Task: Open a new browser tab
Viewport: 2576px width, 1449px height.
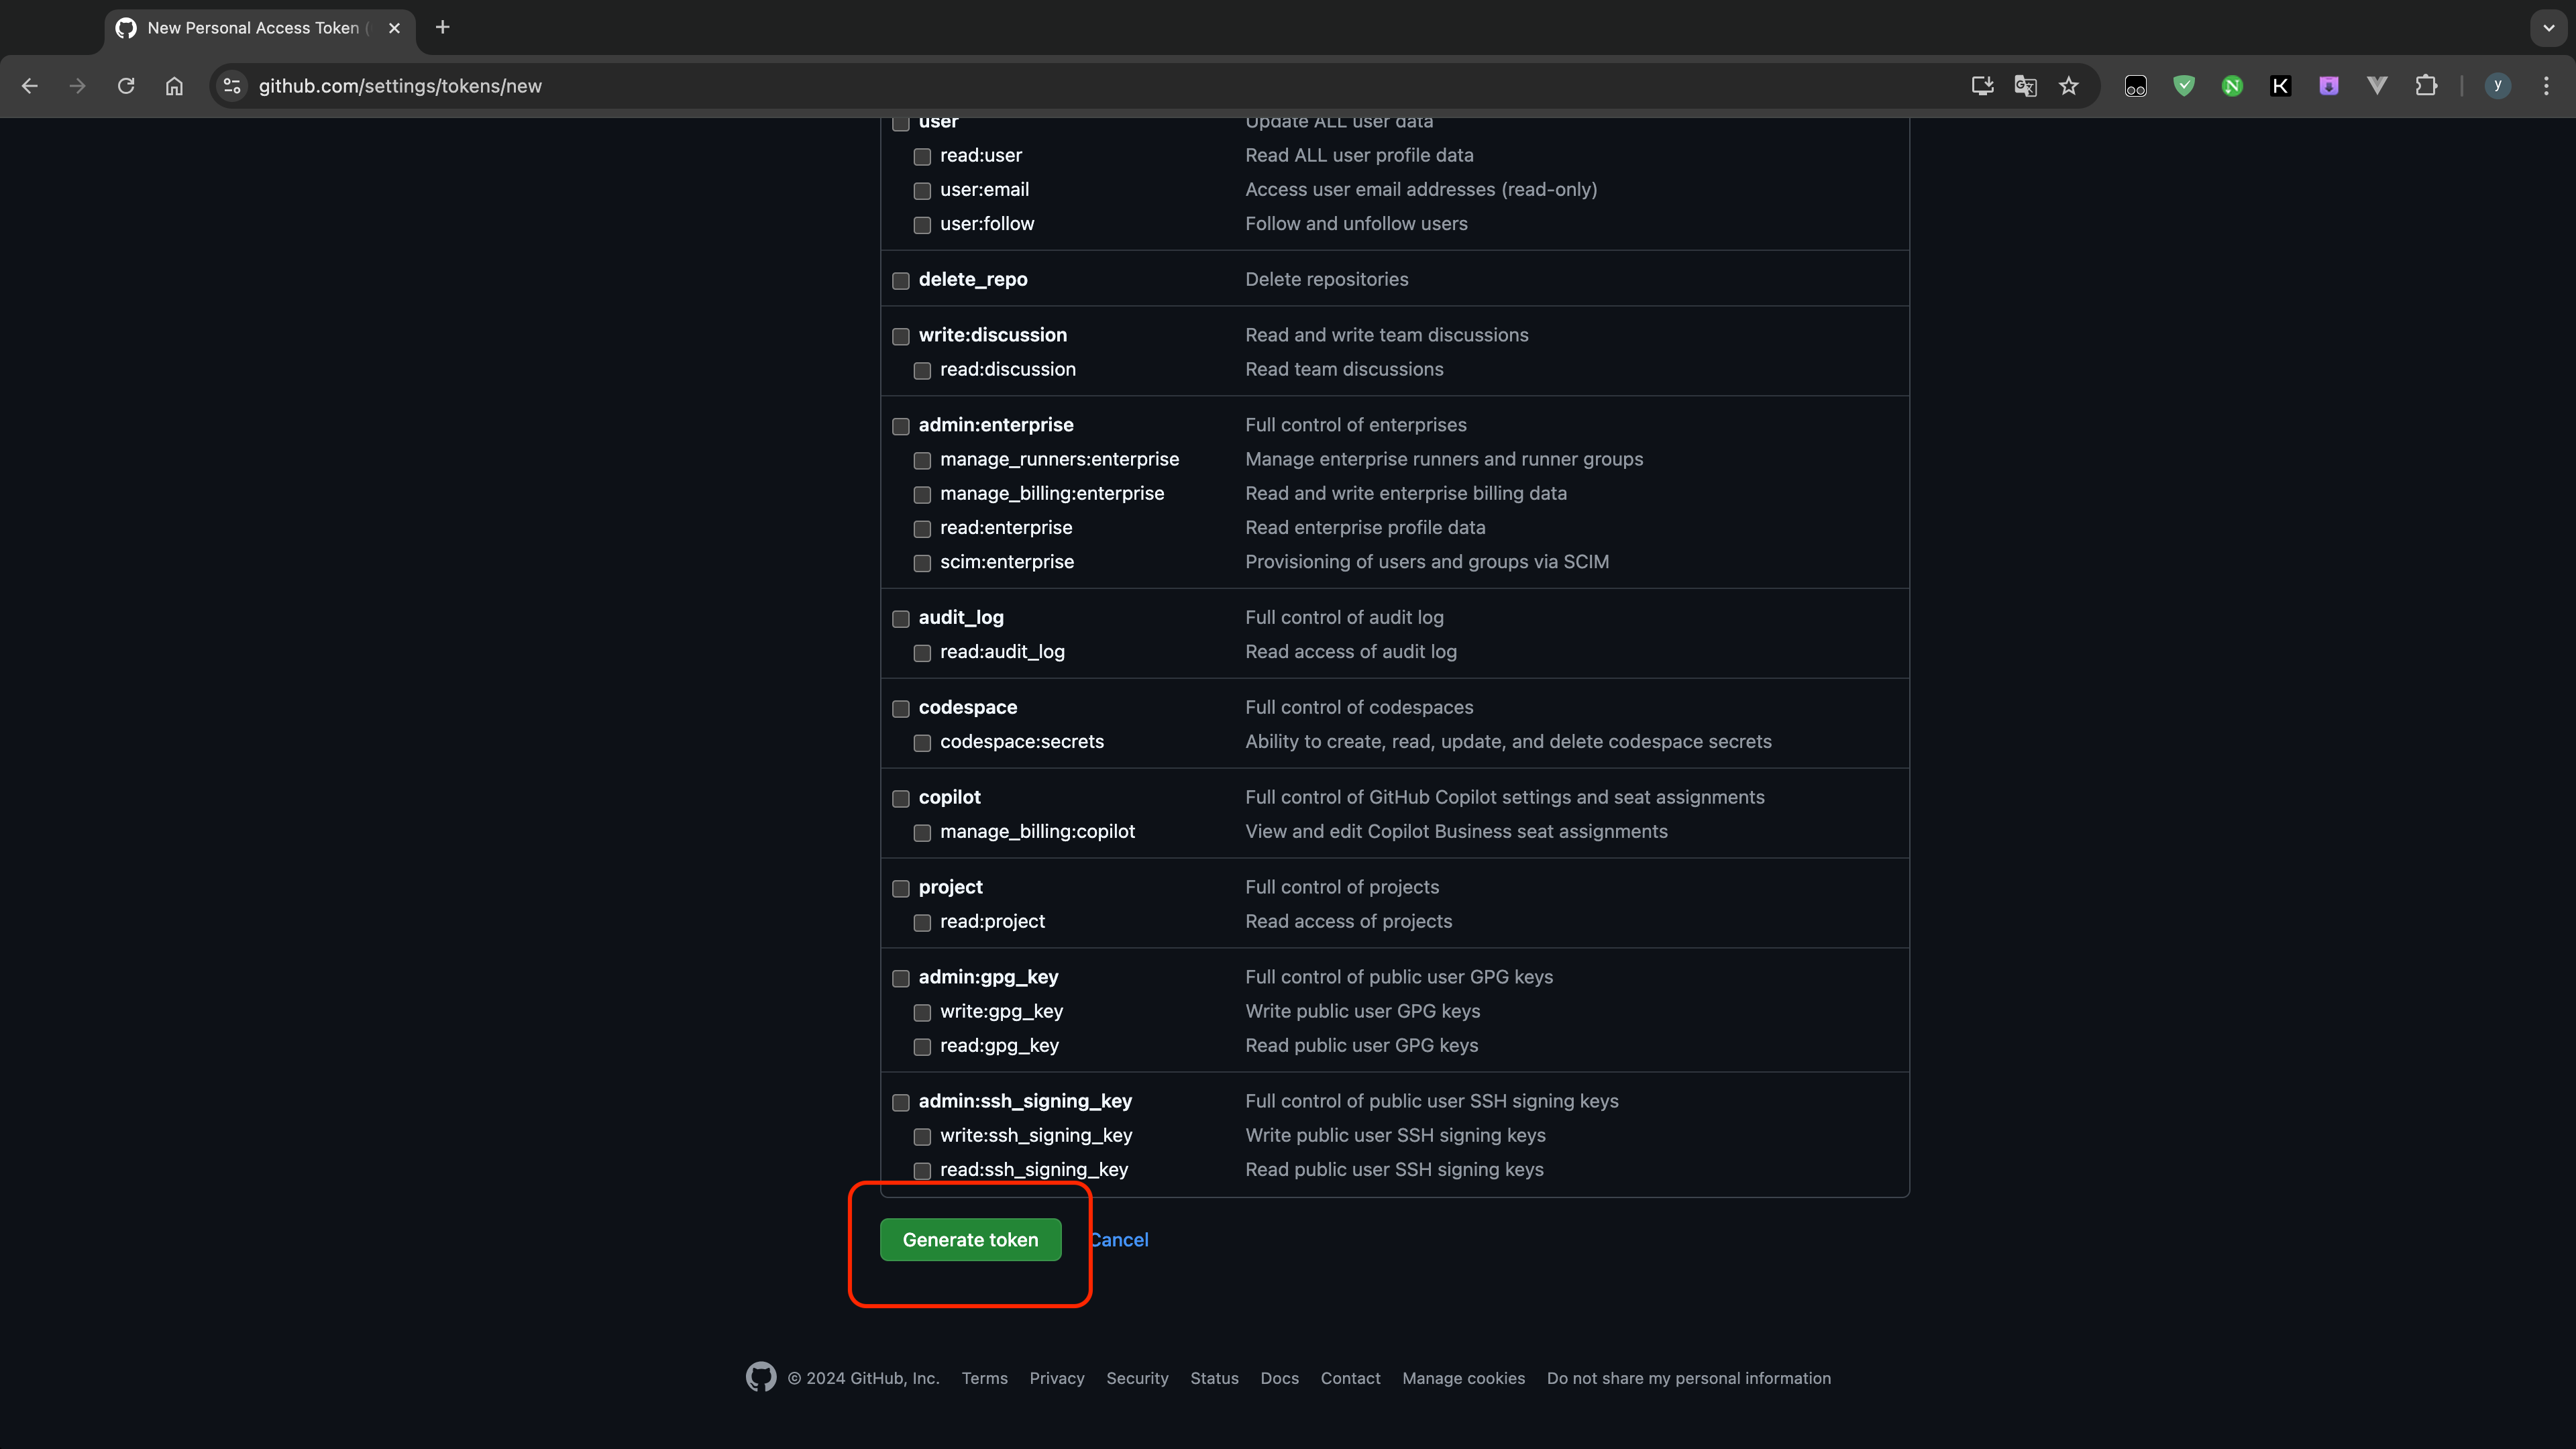Action: click(443, 27)
